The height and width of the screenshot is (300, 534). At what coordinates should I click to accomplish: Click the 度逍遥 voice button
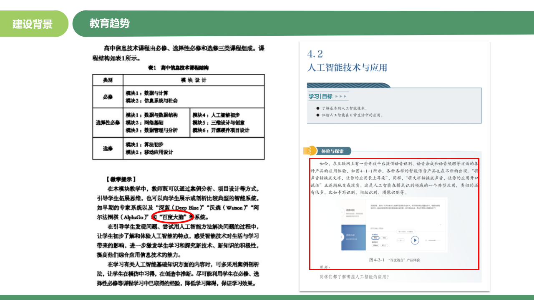pos(375,245)
